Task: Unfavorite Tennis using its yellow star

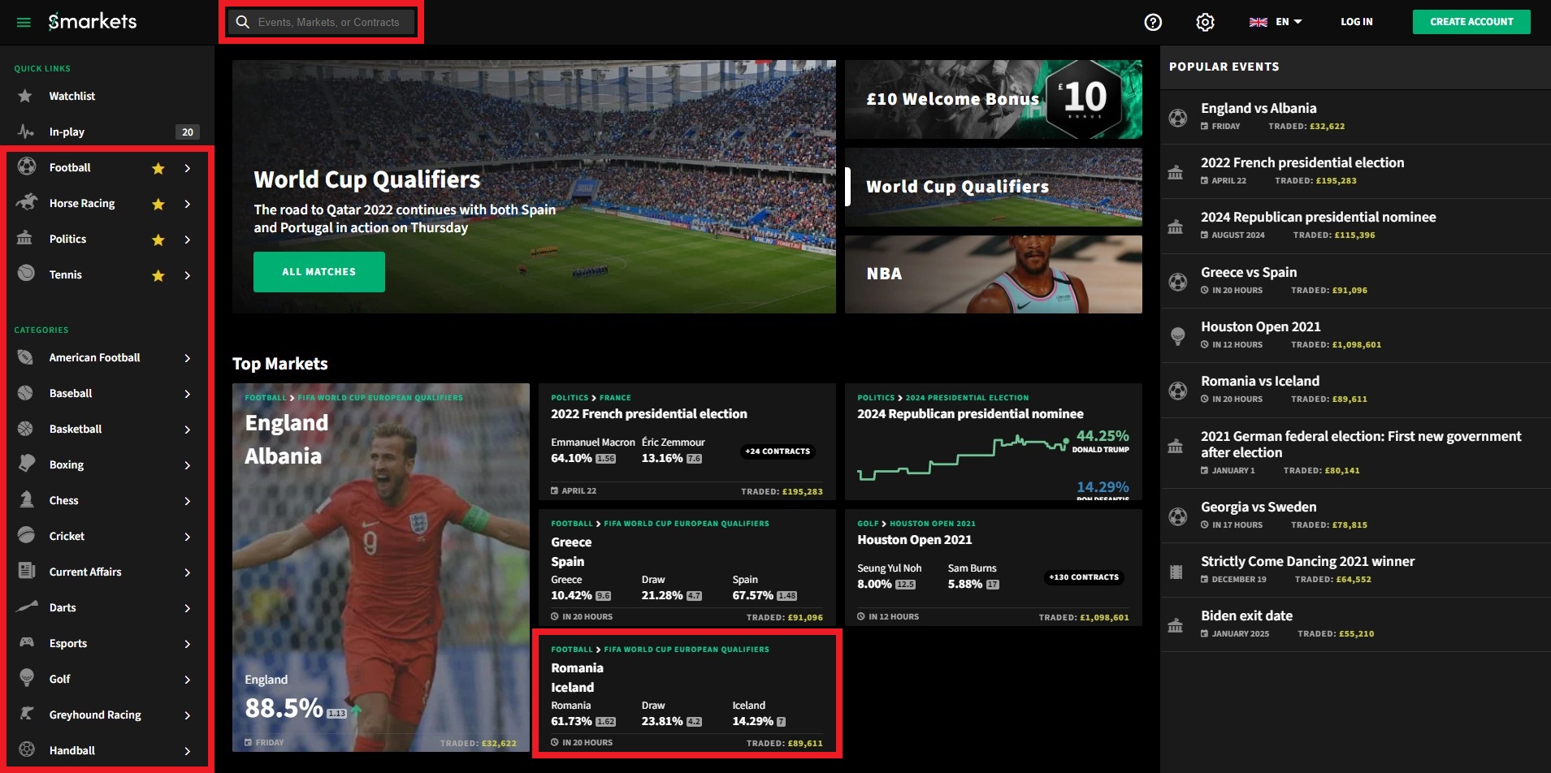Action: click(158, 275)
